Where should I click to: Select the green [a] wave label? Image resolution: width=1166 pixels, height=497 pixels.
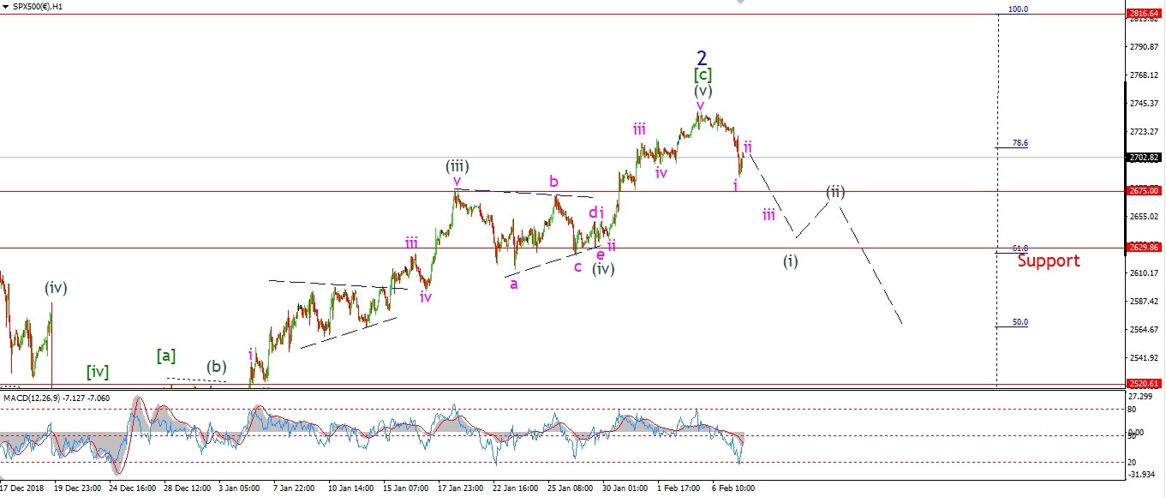tap(166, 355)
